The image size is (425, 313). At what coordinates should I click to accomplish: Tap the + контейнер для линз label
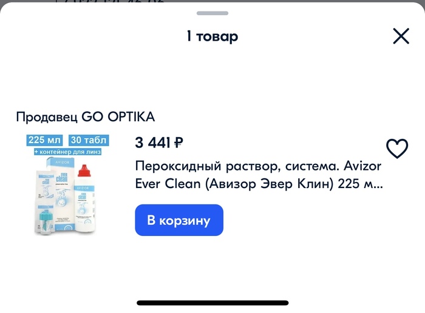(x=68, y=152)
